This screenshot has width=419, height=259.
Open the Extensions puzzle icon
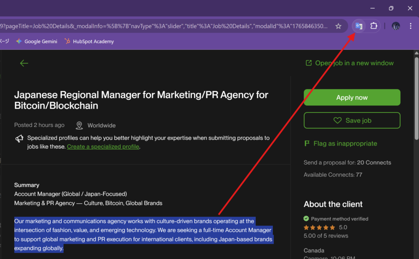coord(374,26)
